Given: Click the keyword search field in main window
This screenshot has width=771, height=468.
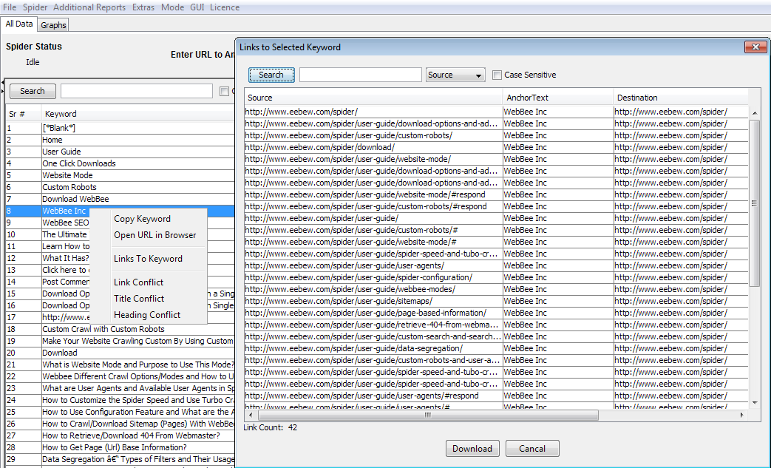Looking at the screenshot, I should 137,91.
